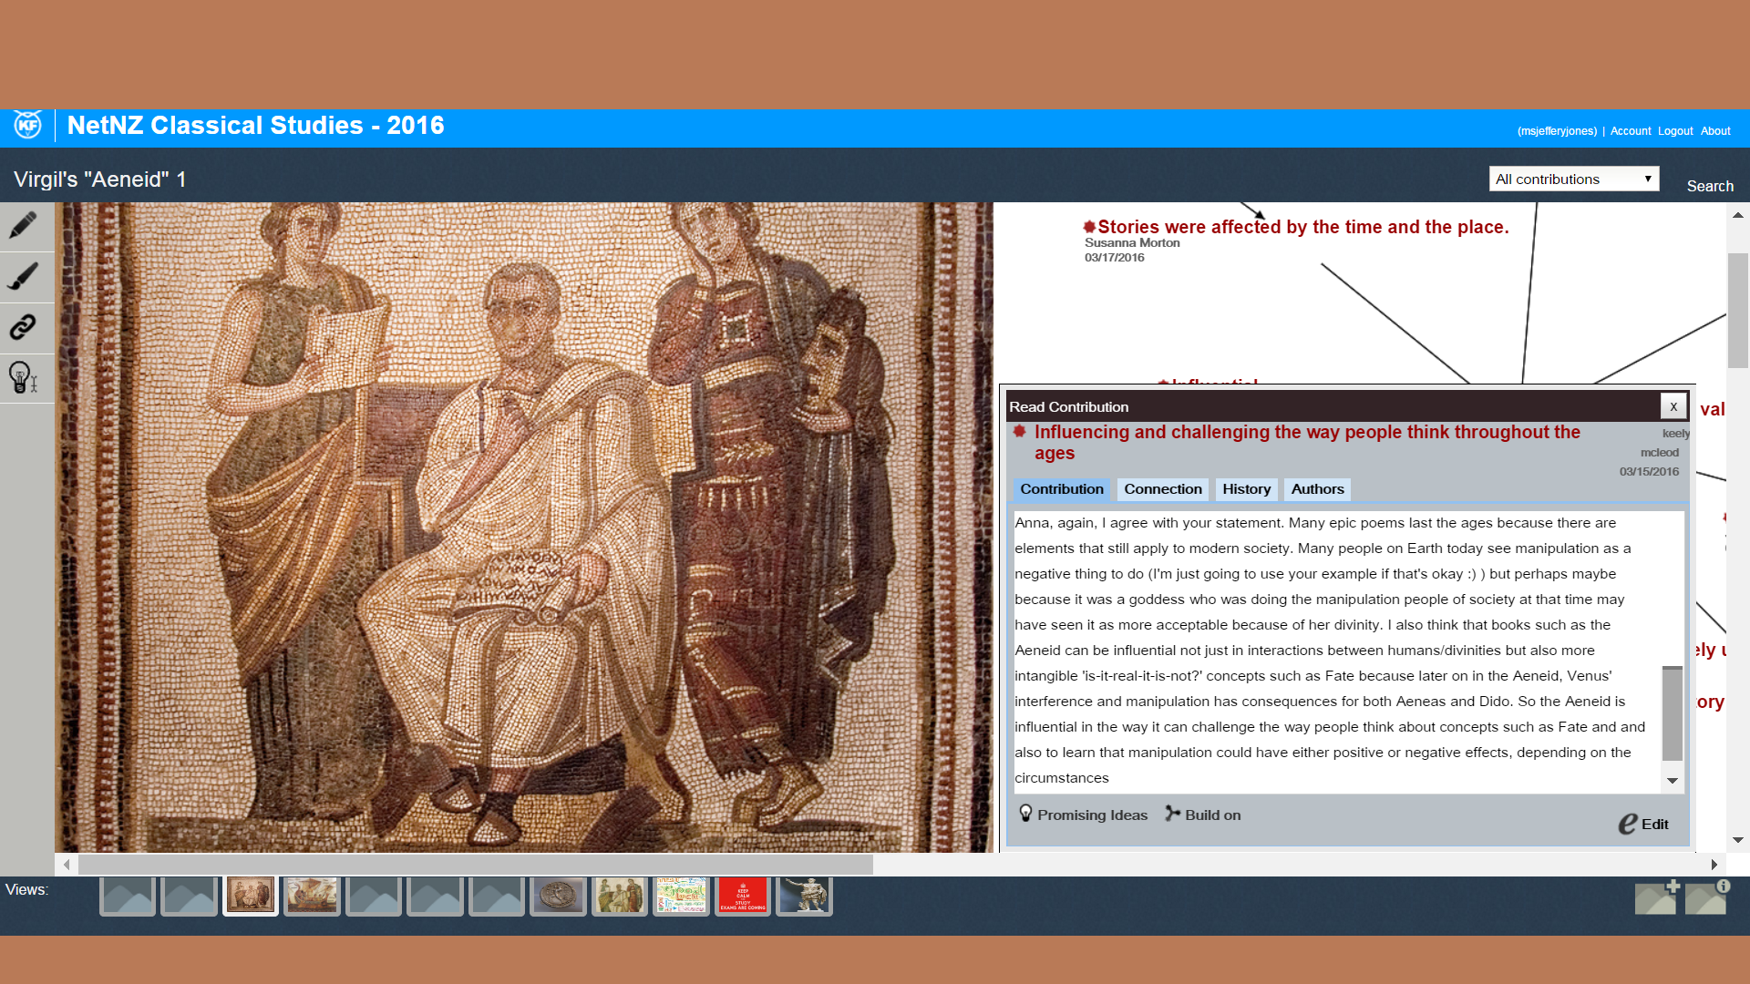Viewport: 1750px width, 984px height.
Task: Click the contribution text scrollbar down arrow
Action: [1673, 781]
